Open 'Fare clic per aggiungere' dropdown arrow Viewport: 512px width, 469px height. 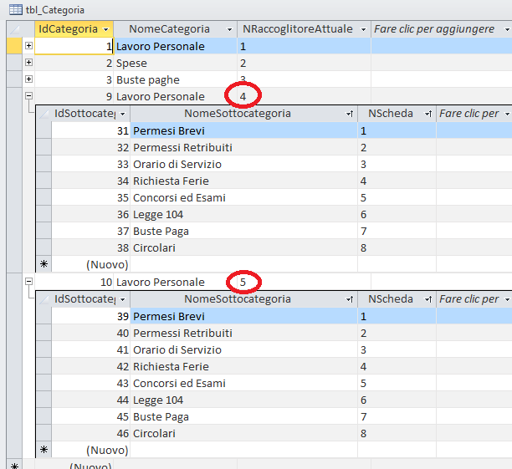pyautogui.click(x=507, y=29)
